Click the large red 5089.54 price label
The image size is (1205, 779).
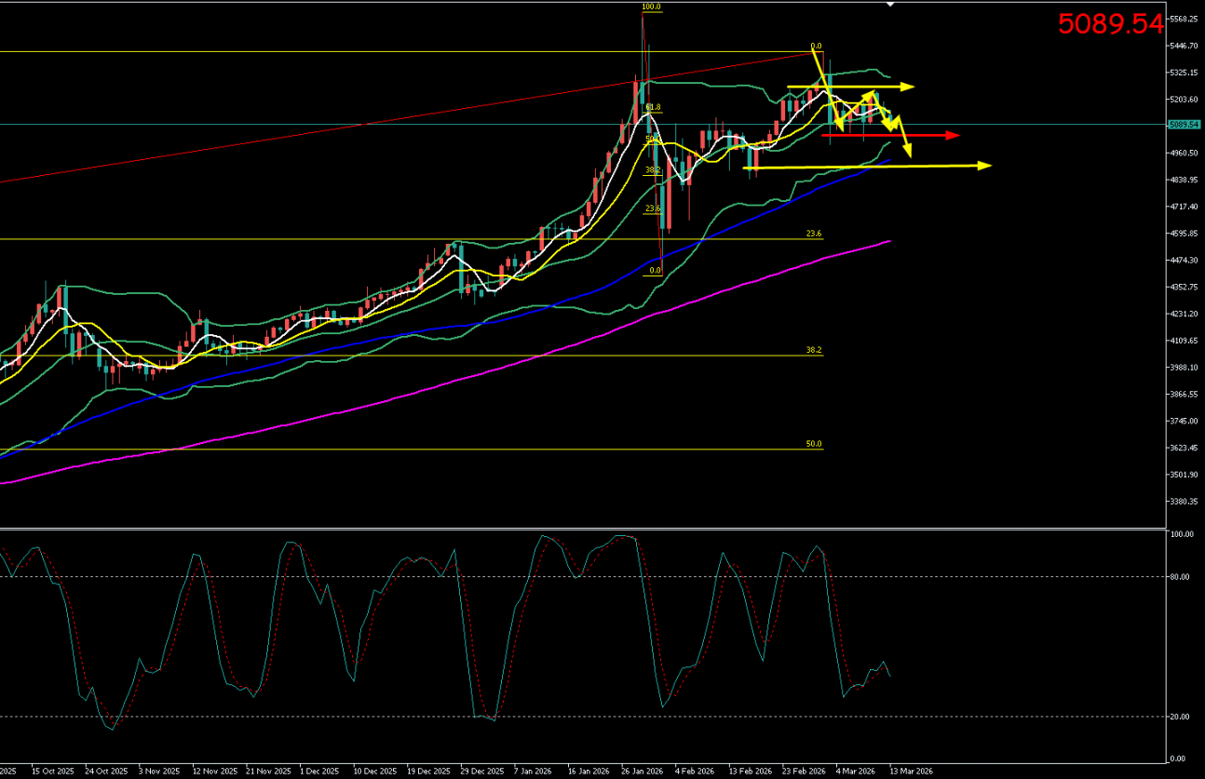tap(1110, 24)
